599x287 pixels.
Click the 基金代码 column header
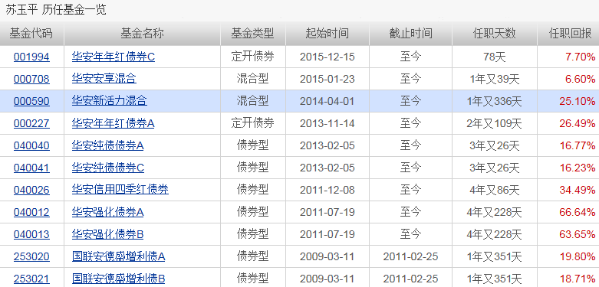click(31, 34)
